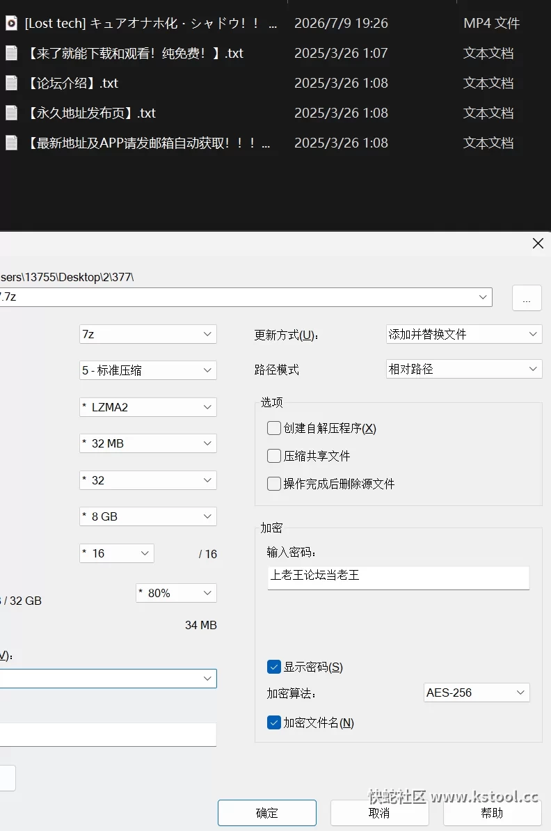This screenshot has width=551, height=831.
Task: Click the 帮助 button
Action: tap(492, 813)
